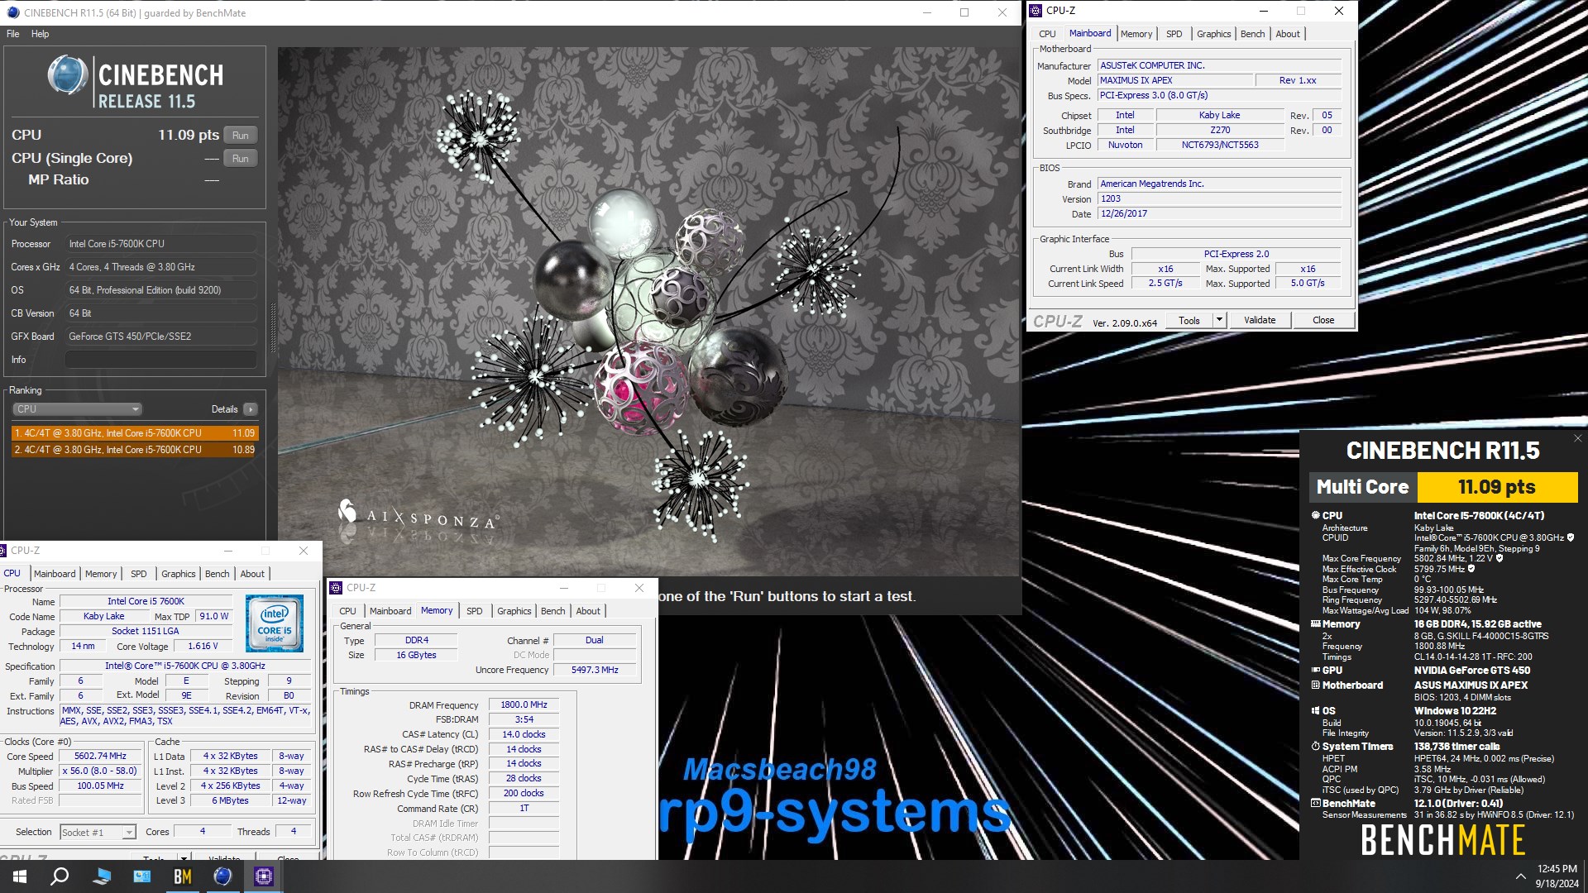Viewport: 1588px width, 893px height.
Task: Click Tools button in Mainboard CPU-Z window
Action: (x=1189, y=320)
